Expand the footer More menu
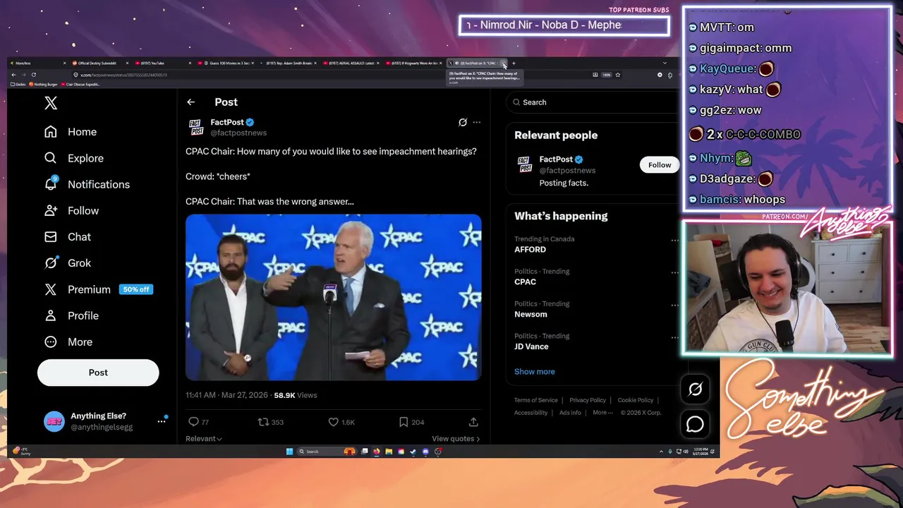903x508 pixels. coord(602,413)
